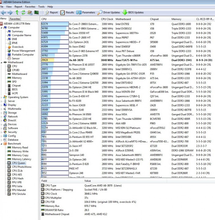Open SPD under Motherboard
Image resolution: width=215 pixels, height=220 pixels.
point(14,82)
